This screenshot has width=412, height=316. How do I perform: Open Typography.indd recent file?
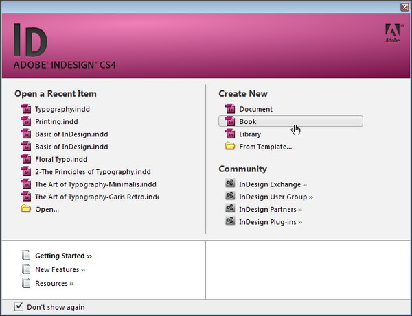62,109
